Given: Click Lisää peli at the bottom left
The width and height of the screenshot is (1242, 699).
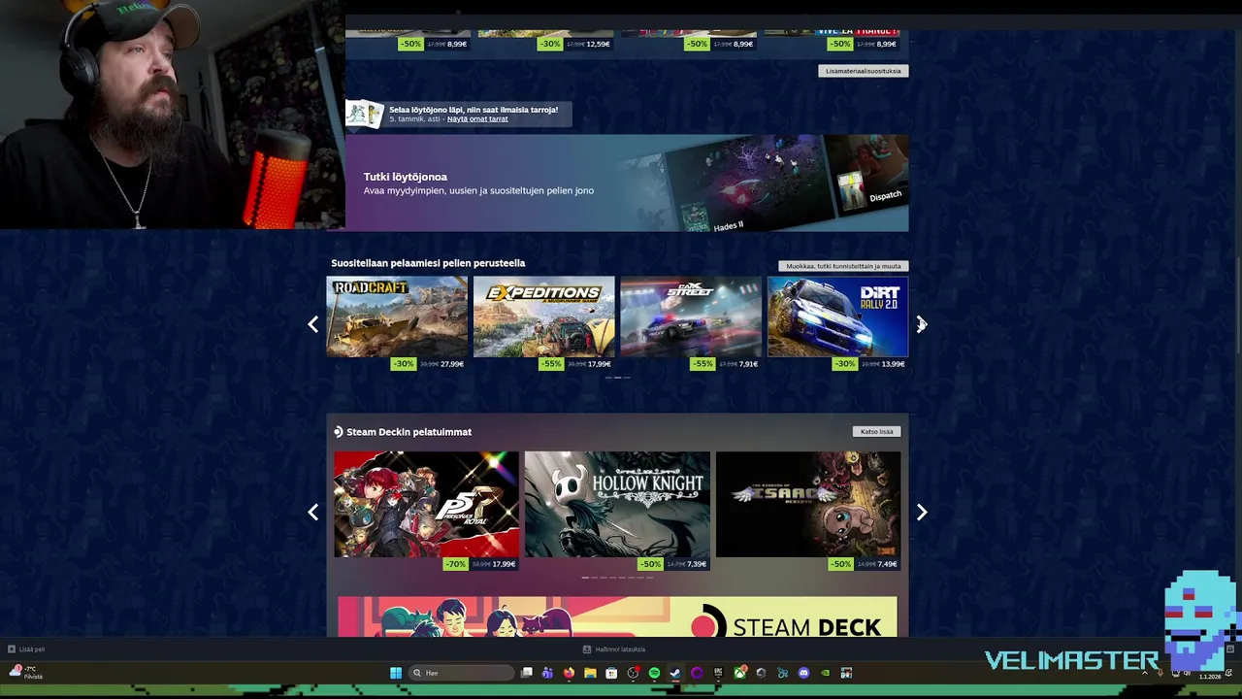Looking at the screenshot, I should (x=32, y=649).
